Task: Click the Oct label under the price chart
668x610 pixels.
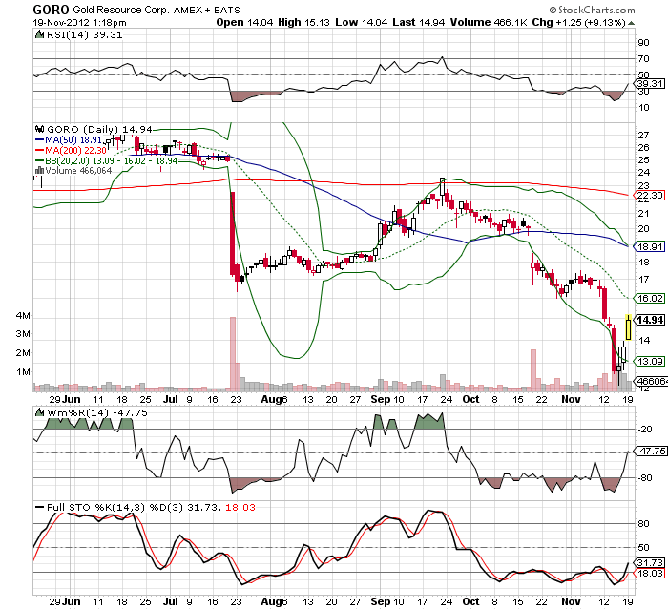Action: (470, 399)
